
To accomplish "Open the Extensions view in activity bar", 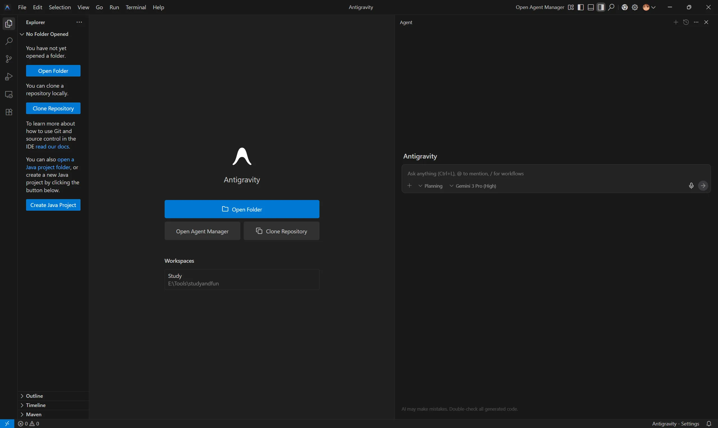I will tap(9, 112).
